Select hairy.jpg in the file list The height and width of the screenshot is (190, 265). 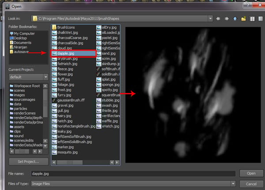coord(61,116)
